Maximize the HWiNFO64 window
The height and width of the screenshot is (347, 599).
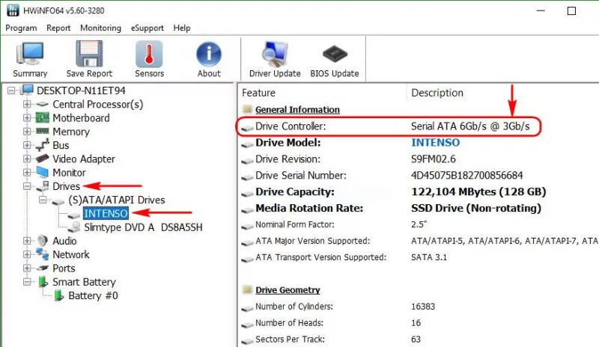pos(571,10)
